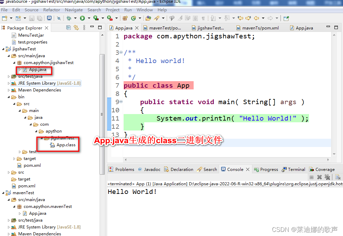Click the Save All toolbar icon
This screenshot has height=236, width=343.
(39, 18)
